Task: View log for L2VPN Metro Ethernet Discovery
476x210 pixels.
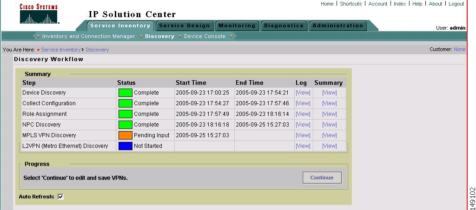Action: click(303, 146)
